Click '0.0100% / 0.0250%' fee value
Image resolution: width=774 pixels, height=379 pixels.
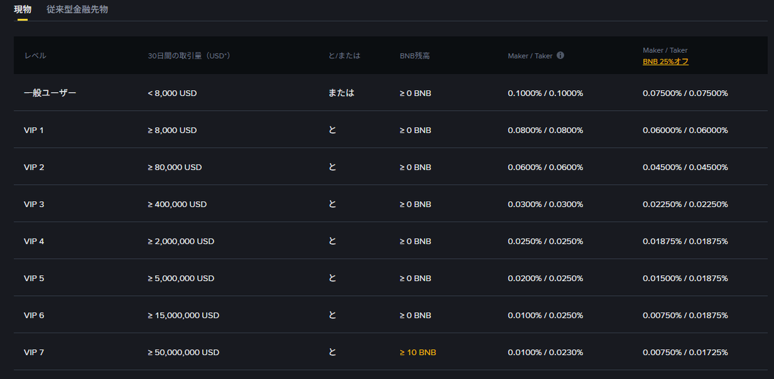coord(545,315)
